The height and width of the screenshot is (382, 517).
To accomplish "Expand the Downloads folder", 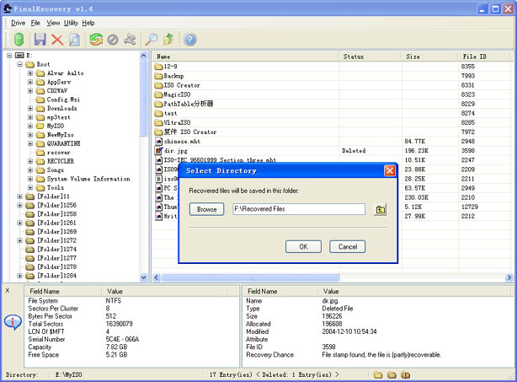I will pos(30,108).
